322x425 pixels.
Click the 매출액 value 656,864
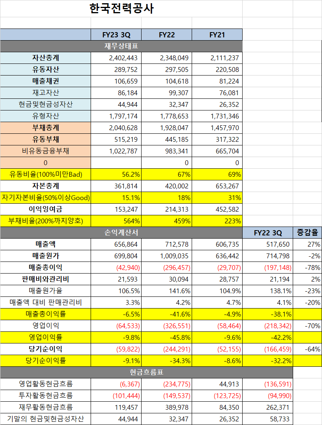tap(117, 244)
